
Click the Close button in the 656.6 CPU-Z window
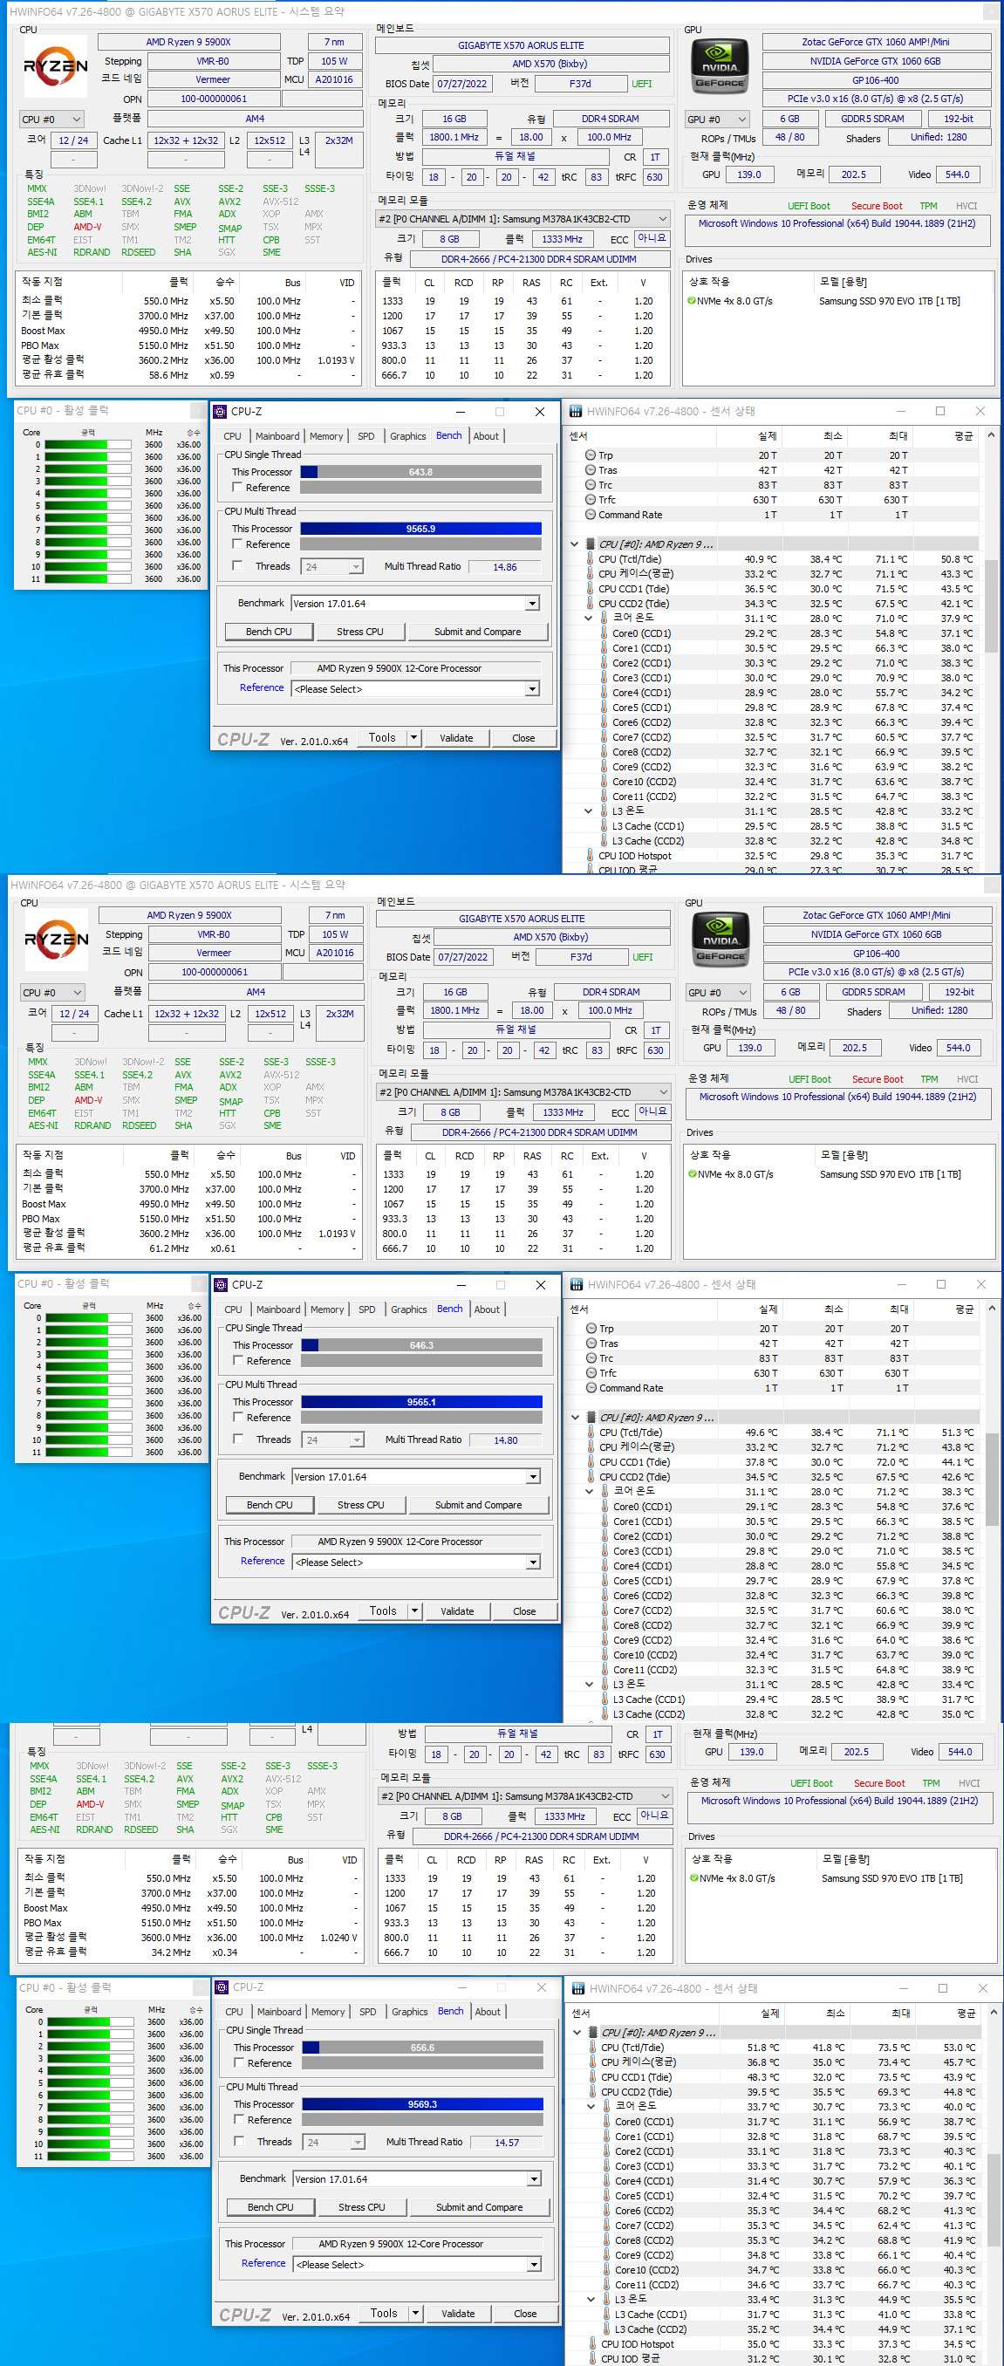click(525, 2314)
